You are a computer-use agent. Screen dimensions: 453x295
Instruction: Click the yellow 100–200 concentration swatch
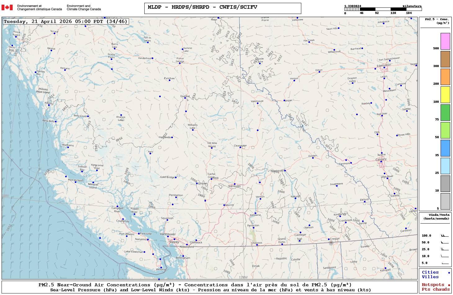click(445, 95)
